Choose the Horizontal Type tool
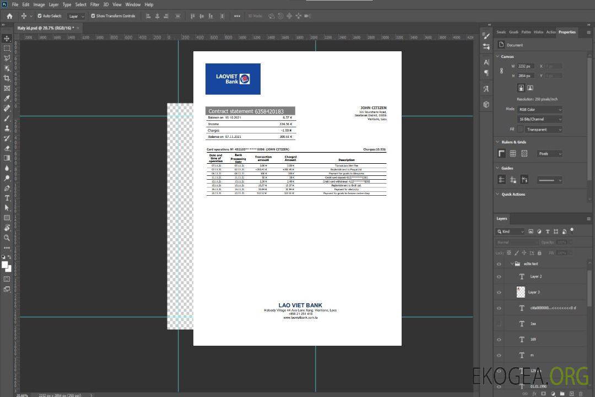The height and width of the screenshot is (397, 595). 7,198
